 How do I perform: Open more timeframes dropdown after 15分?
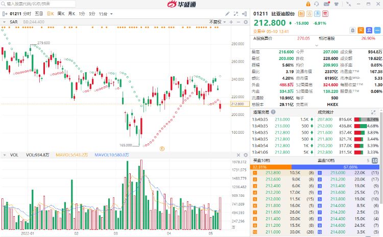tap(112, 14)
